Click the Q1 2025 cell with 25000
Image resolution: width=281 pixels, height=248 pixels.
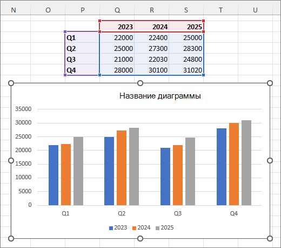click(x=186, y=37)
